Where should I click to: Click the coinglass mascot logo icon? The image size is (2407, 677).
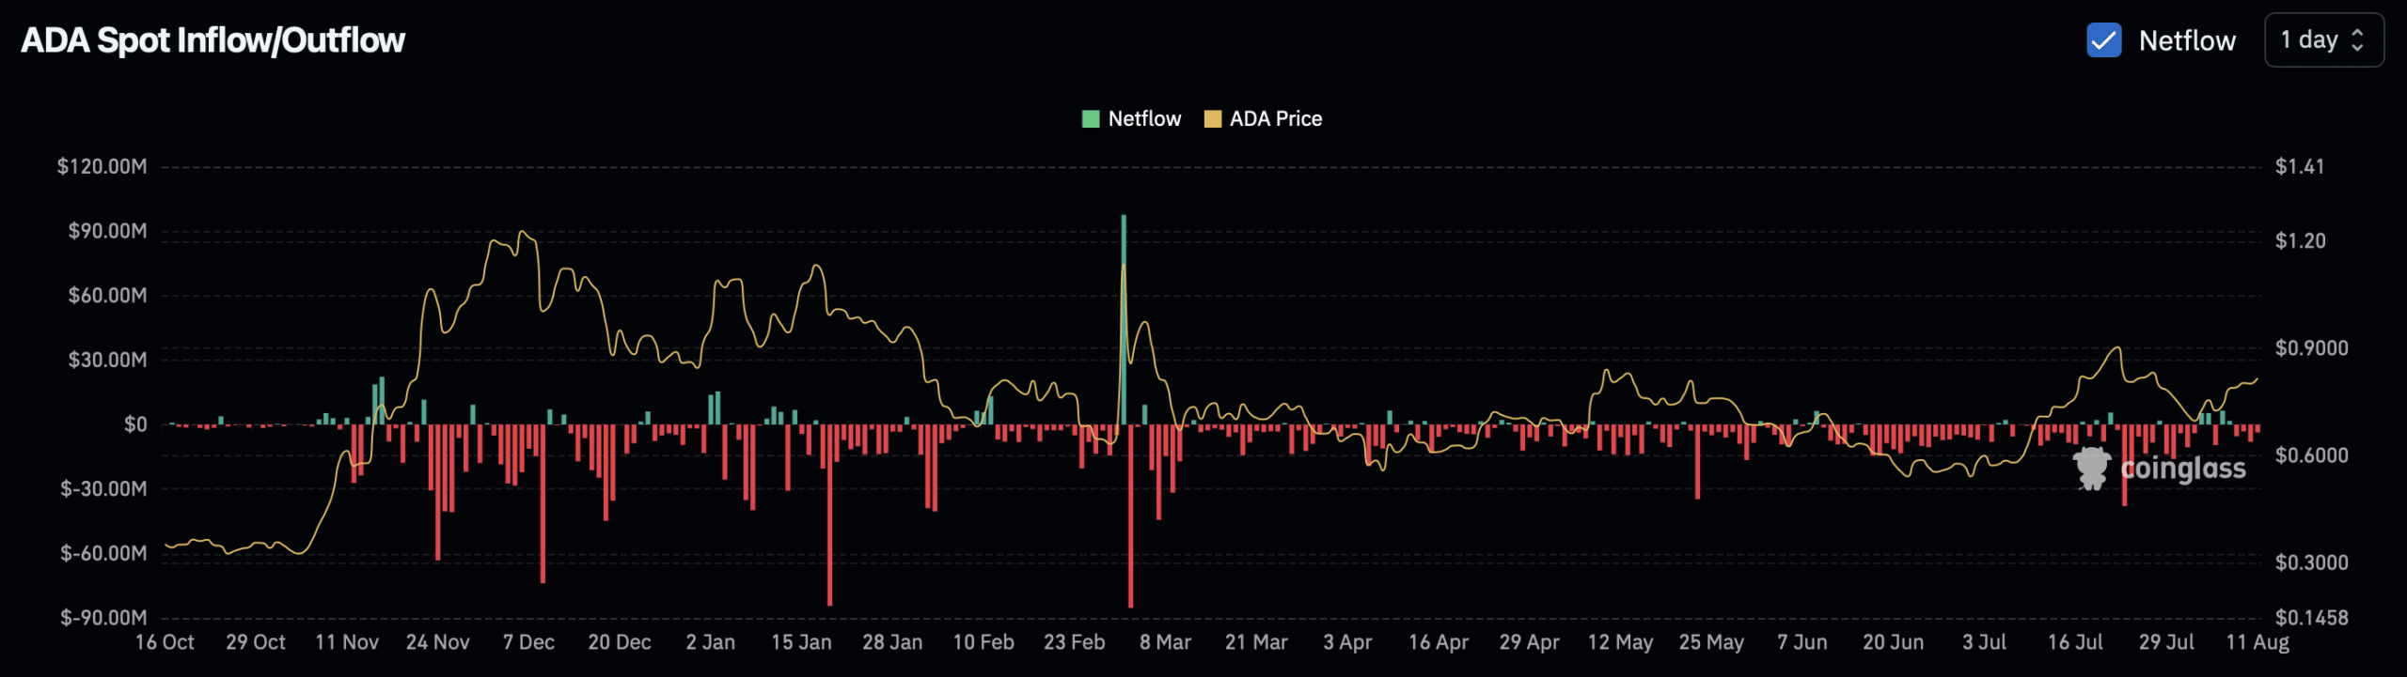[2091, 468]
